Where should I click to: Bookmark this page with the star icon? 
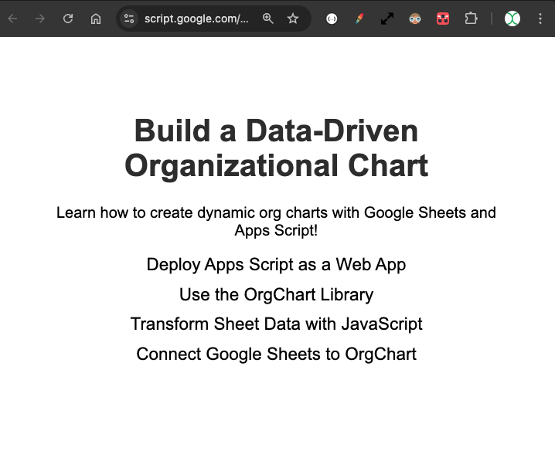point(293,19)
